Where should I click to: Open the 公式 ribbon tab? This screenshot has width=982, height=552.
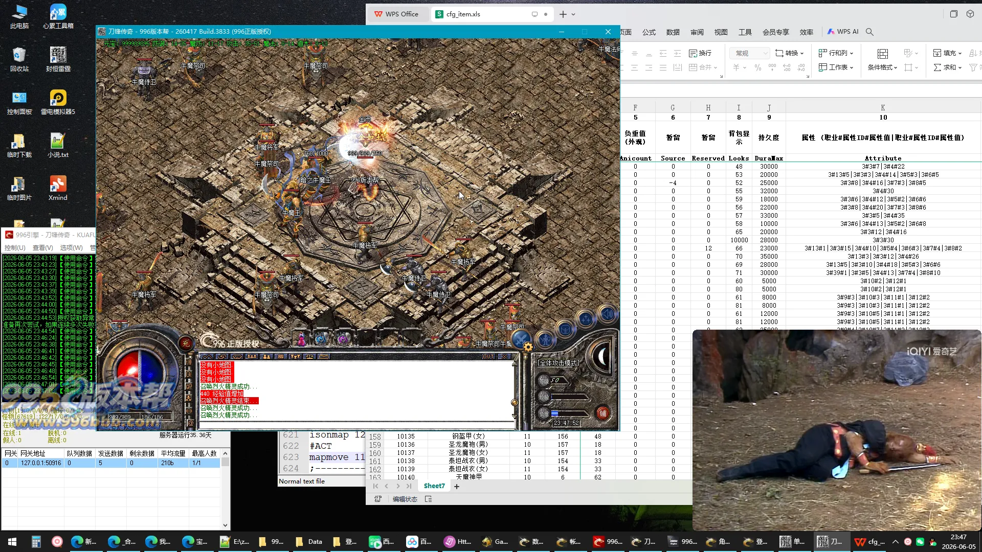pyautogui.click(x=649, y=32)
